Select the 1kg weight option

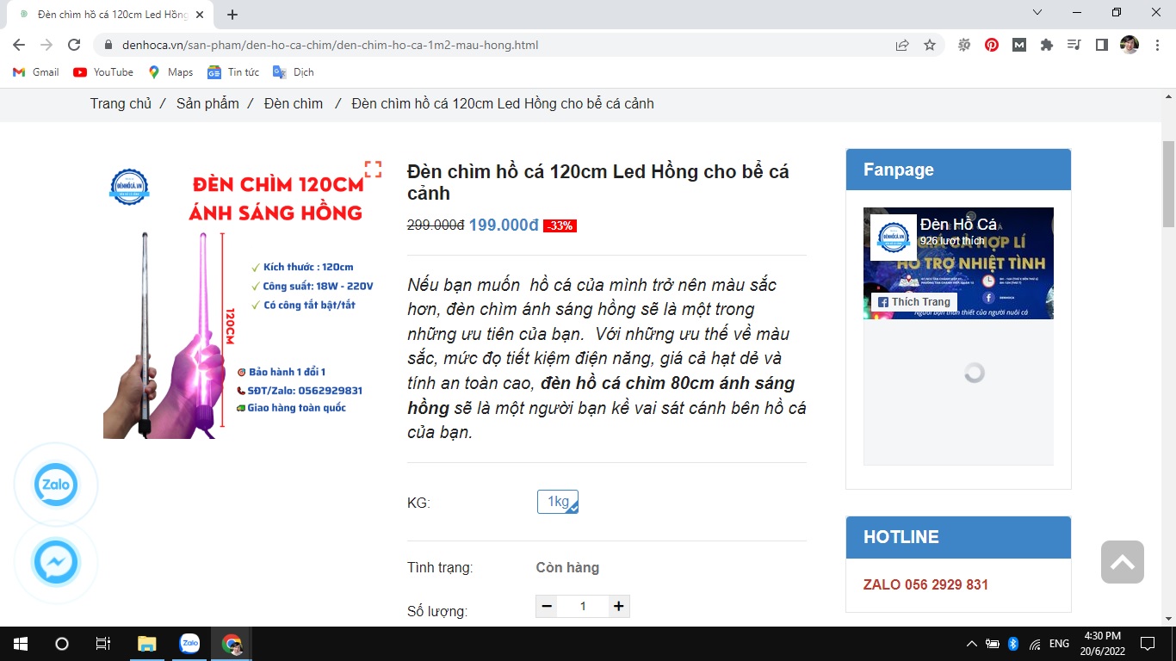click(x=558, y=502)
